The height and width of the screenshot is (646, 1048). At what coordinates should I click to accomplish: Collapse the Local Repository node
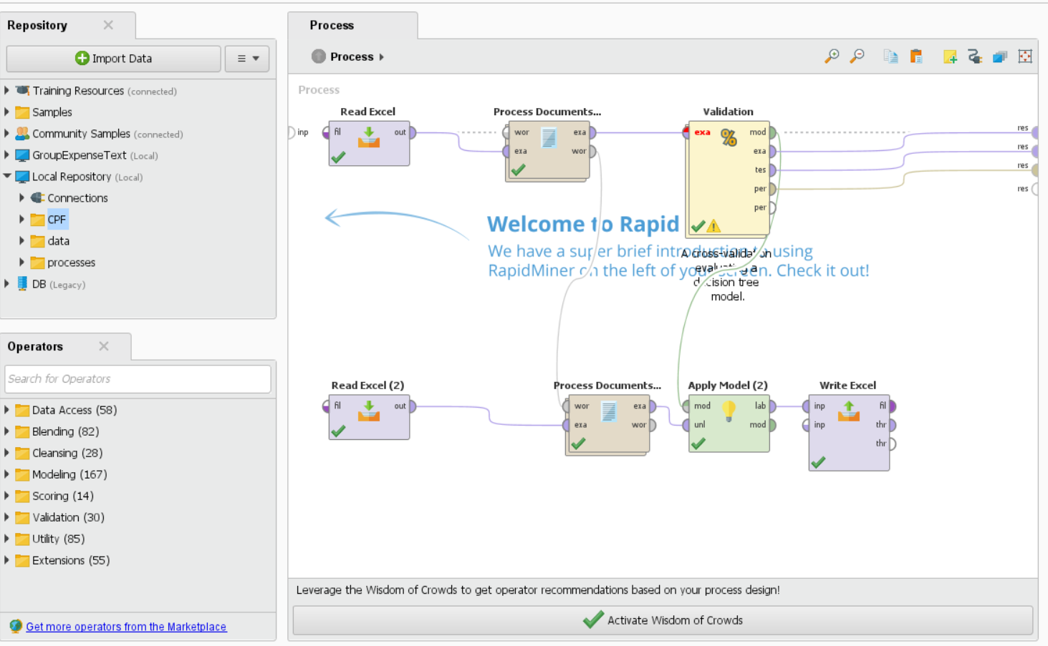coord(7,177)
